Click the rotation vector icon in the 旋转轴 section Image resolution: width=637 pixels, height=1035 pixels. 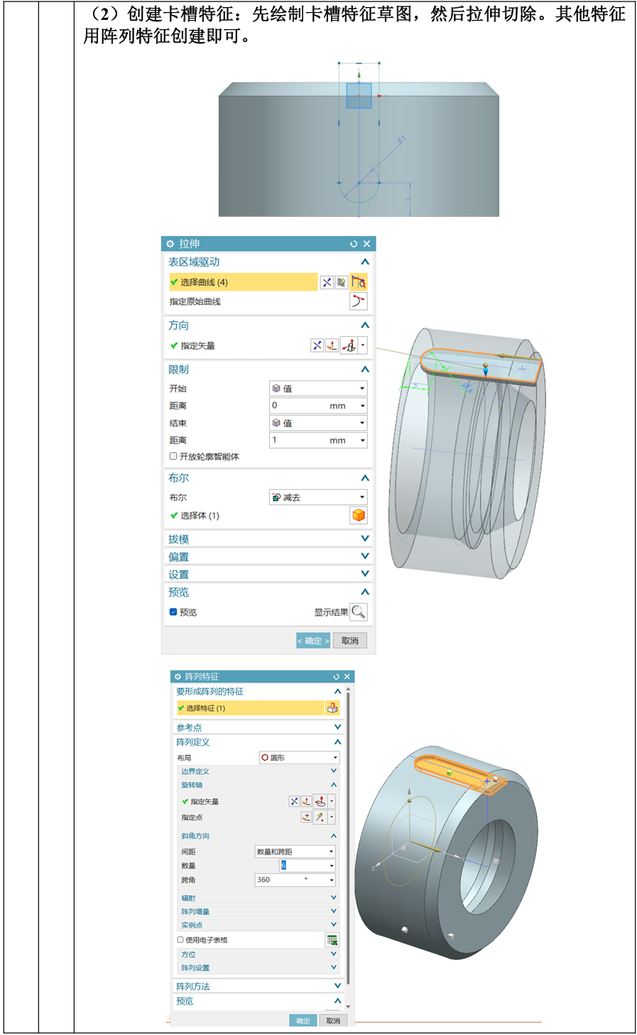(x=320, y=801)
